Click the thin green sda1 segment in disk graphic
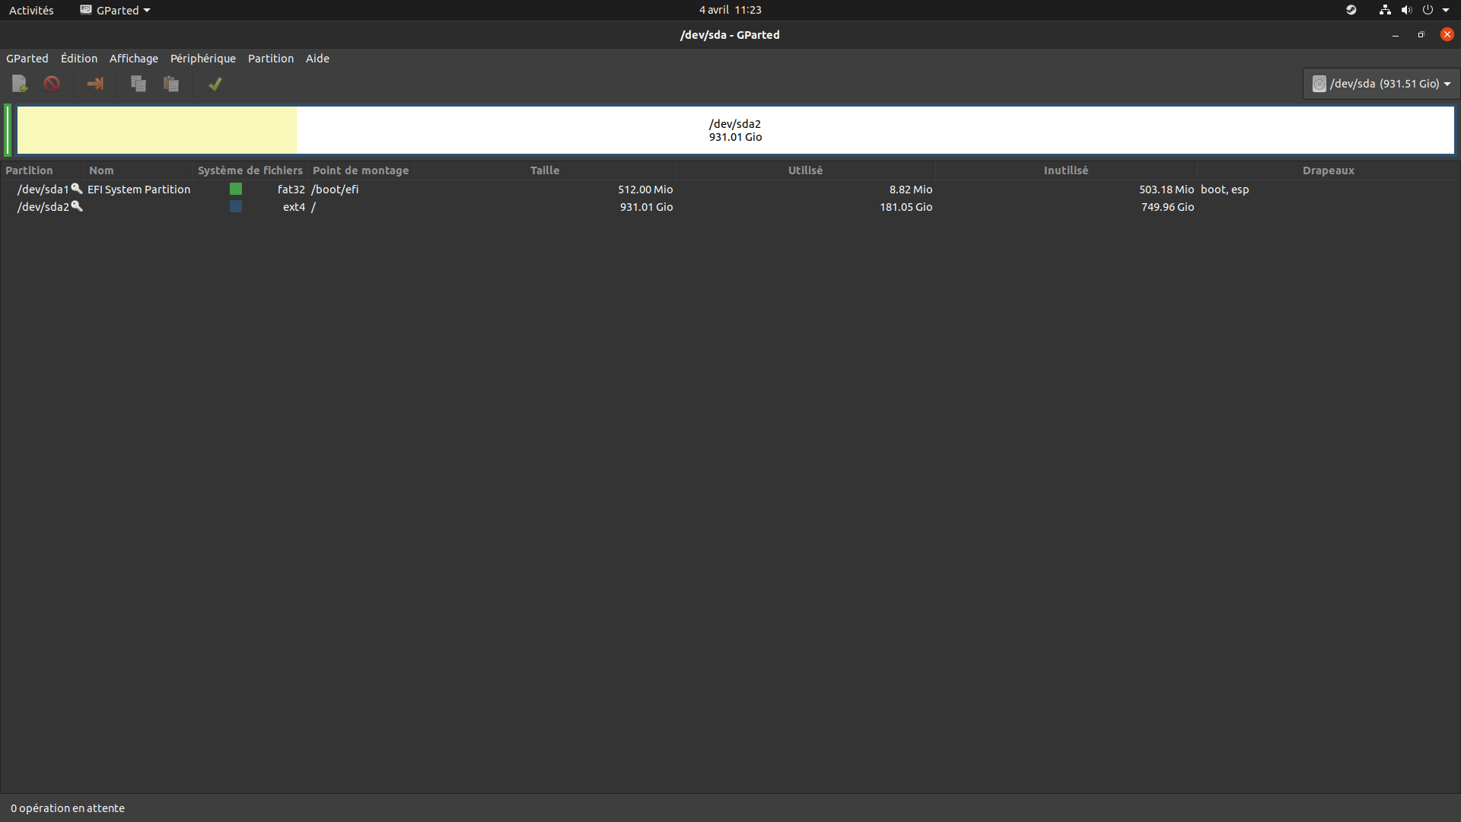This screenshot has width=1461, height=822. click(8, 130)
